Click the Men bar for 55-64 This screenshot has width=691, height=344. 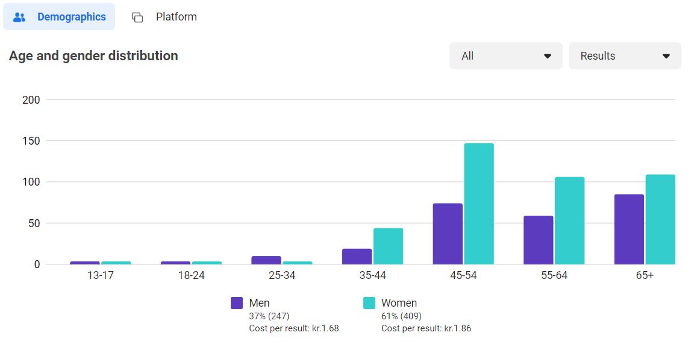538,240
